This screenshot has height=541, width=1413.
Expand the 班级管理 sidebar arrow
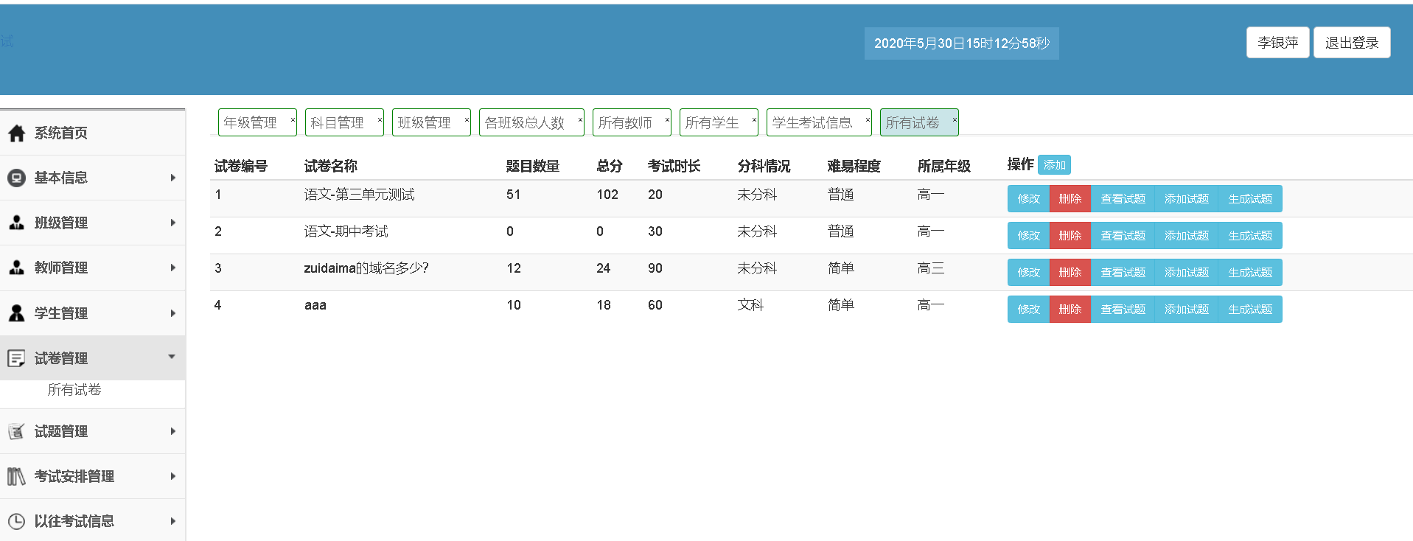[x=172, y=223]
